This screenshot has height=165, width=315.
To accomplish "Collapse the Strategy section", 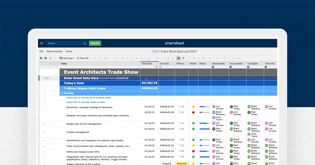I will [62, 93].
